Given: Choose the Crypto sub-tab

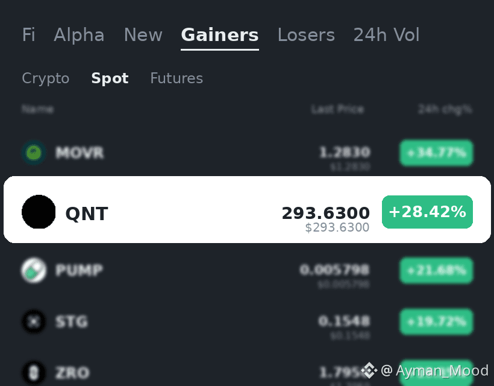Looking at the screenshot, I should click(x=46, y=78).
